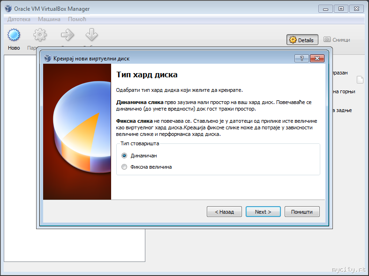Click the Ново (New) machine icon
This screenshot has width=369, height=276.
(14, 35)
